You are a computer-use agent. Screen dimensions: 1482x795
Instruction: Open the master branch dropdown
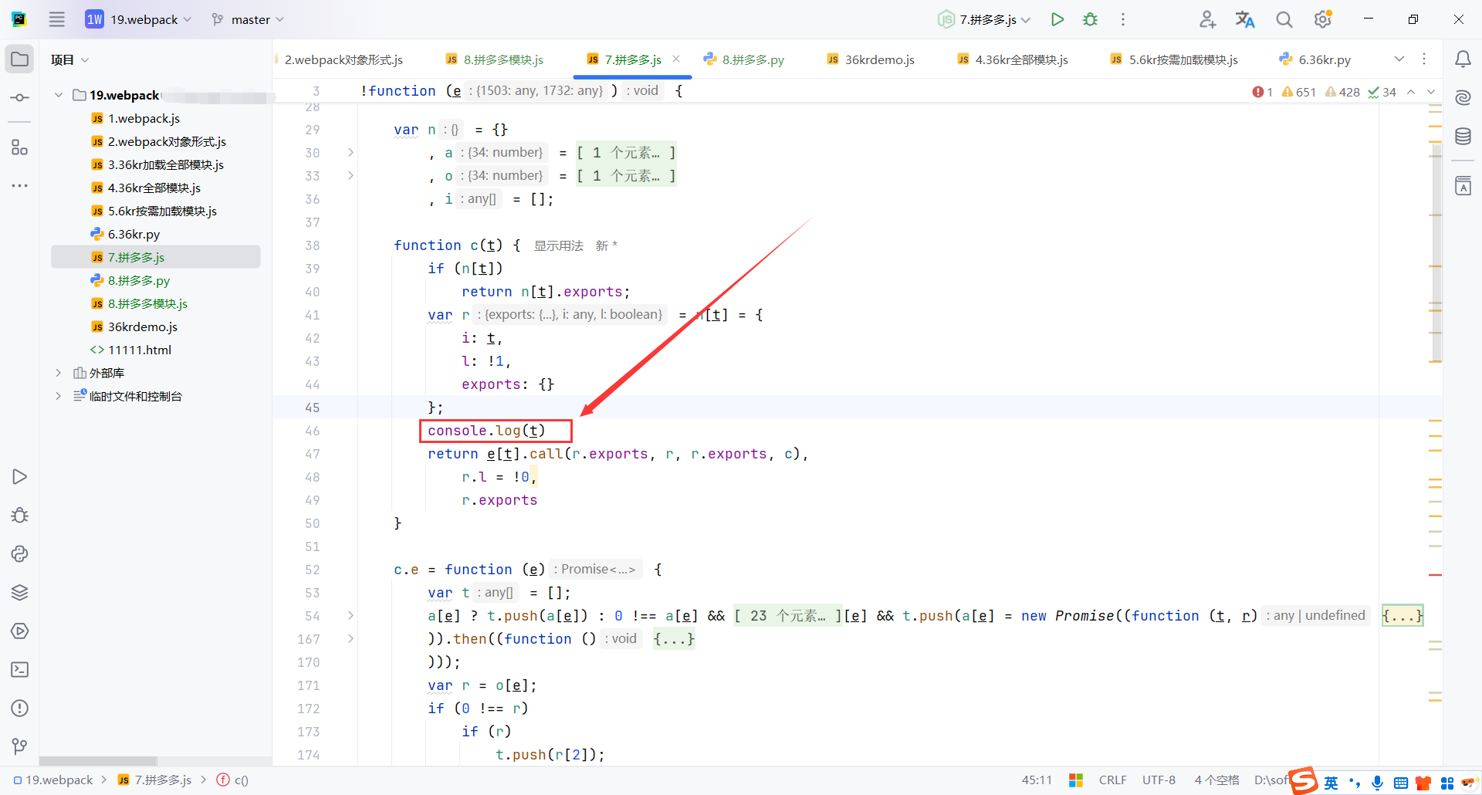click(247, 19)
